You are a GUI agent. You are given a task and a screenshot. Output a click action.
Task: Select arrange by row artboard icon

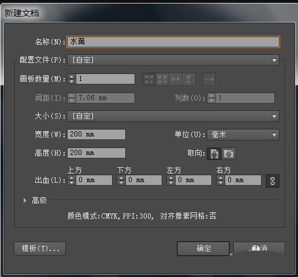point(176,79)
